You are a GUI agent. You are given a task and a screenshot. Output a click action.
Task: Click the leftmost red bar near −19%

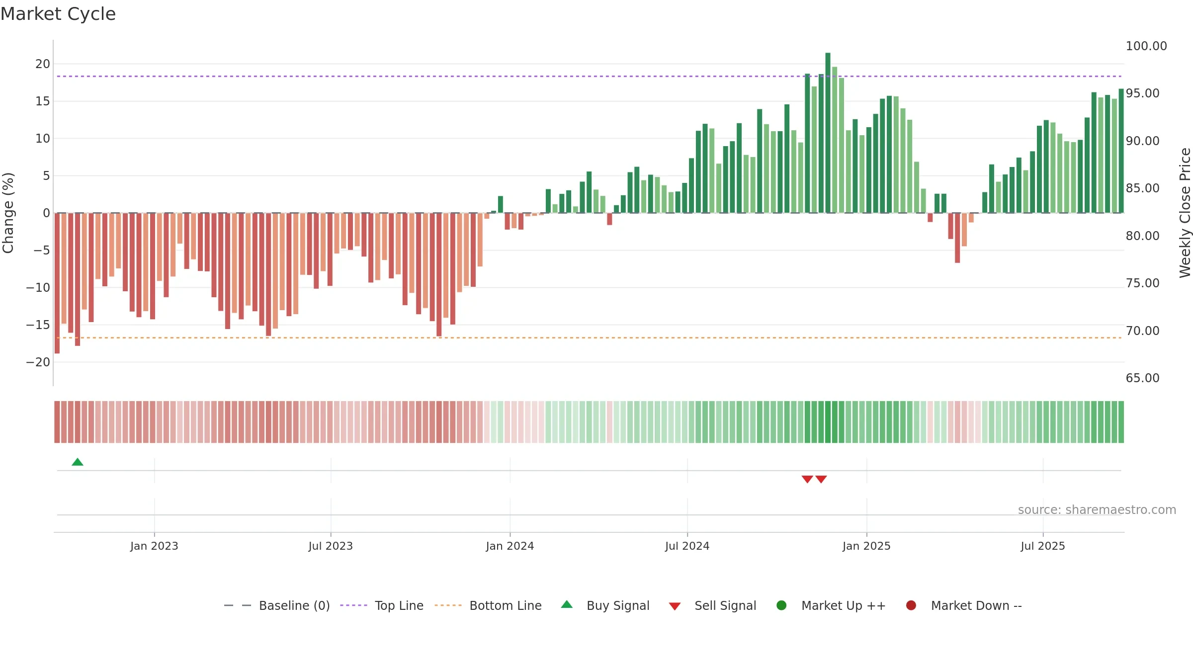(x=57, y=283)
